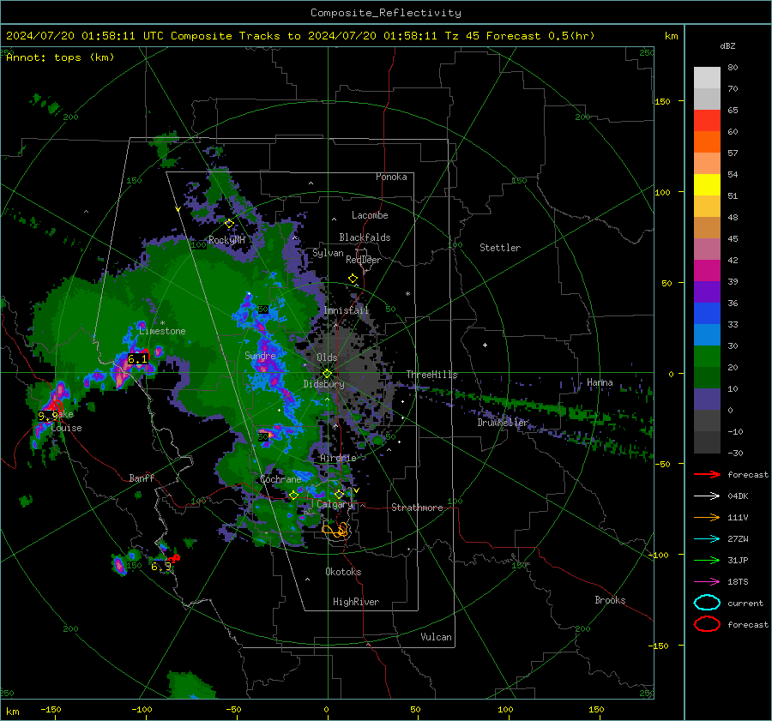Click the dBZ legend heading

[727, 46]
